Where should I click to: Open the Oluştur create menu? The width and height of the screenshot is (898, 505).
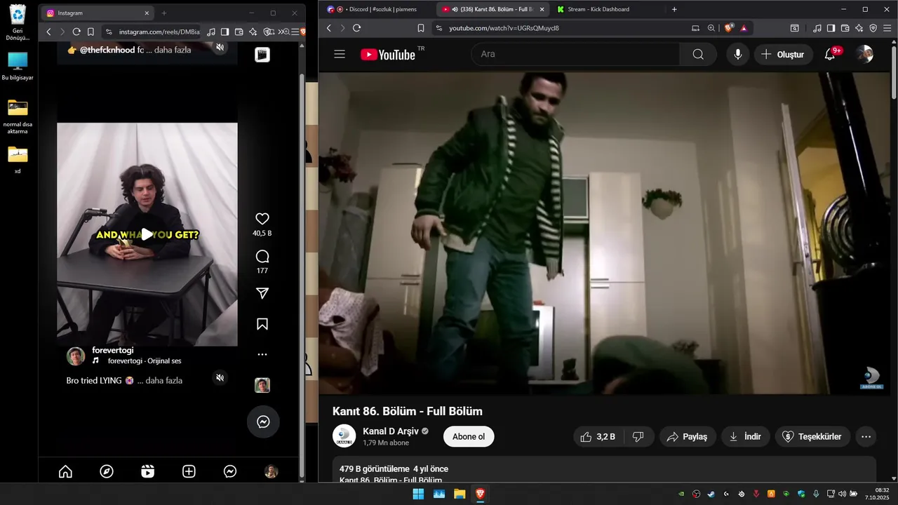pyautogui.click(x=784, y=54)
